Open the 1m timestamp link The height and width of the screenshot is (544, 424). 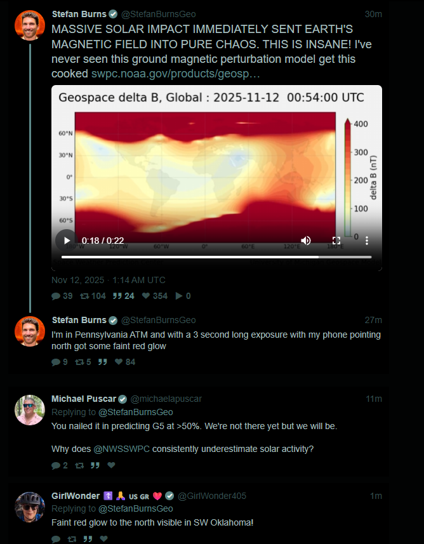[376, 496]
